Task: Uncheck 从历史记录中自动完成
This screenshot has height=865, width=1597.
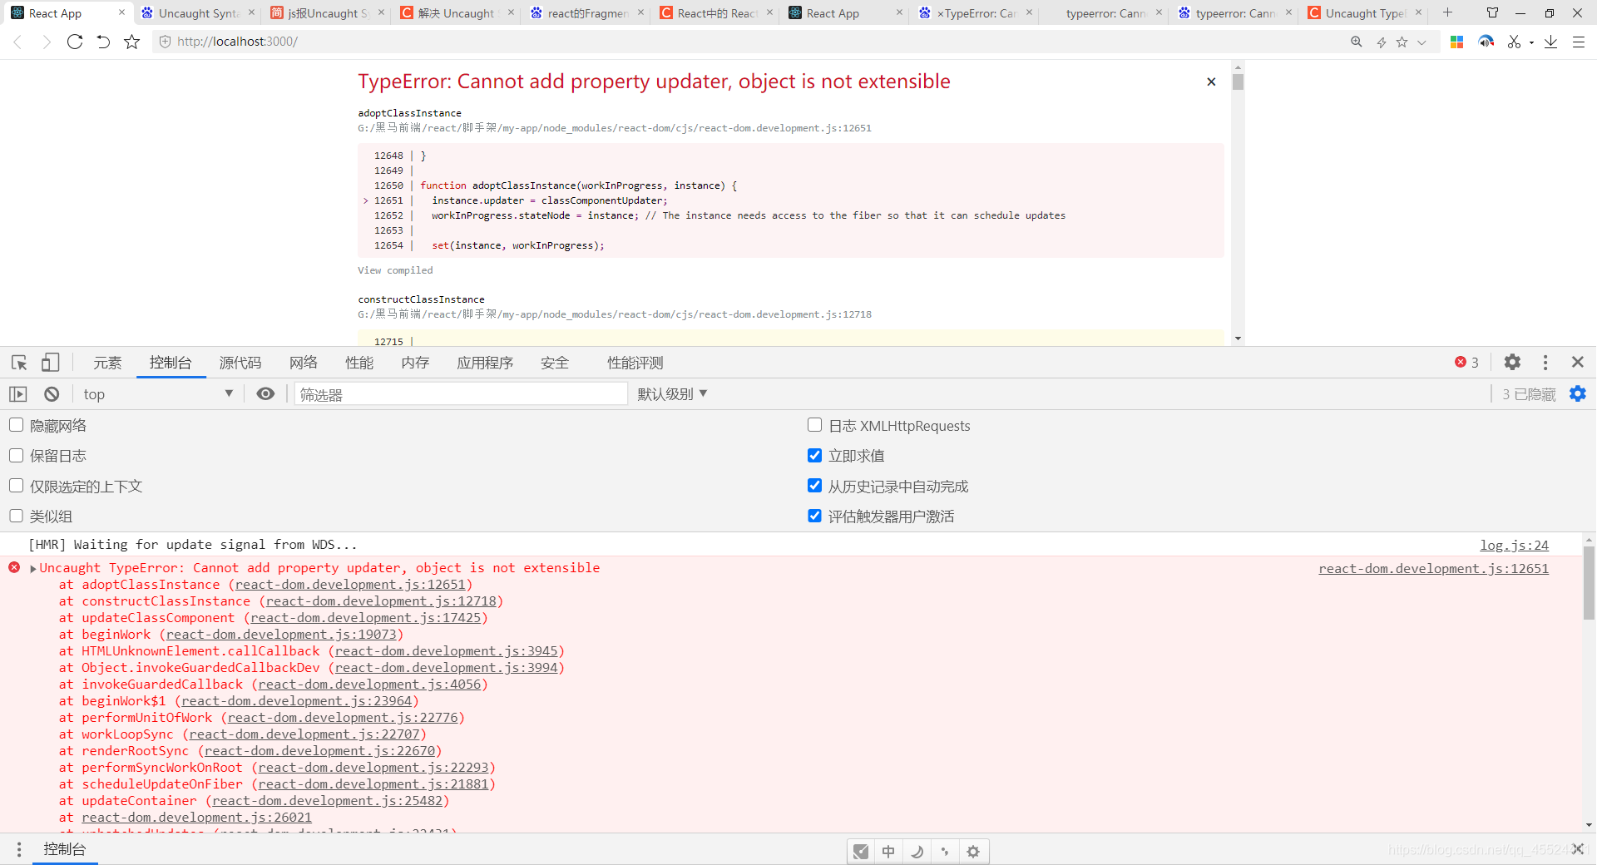Action: 814,485
